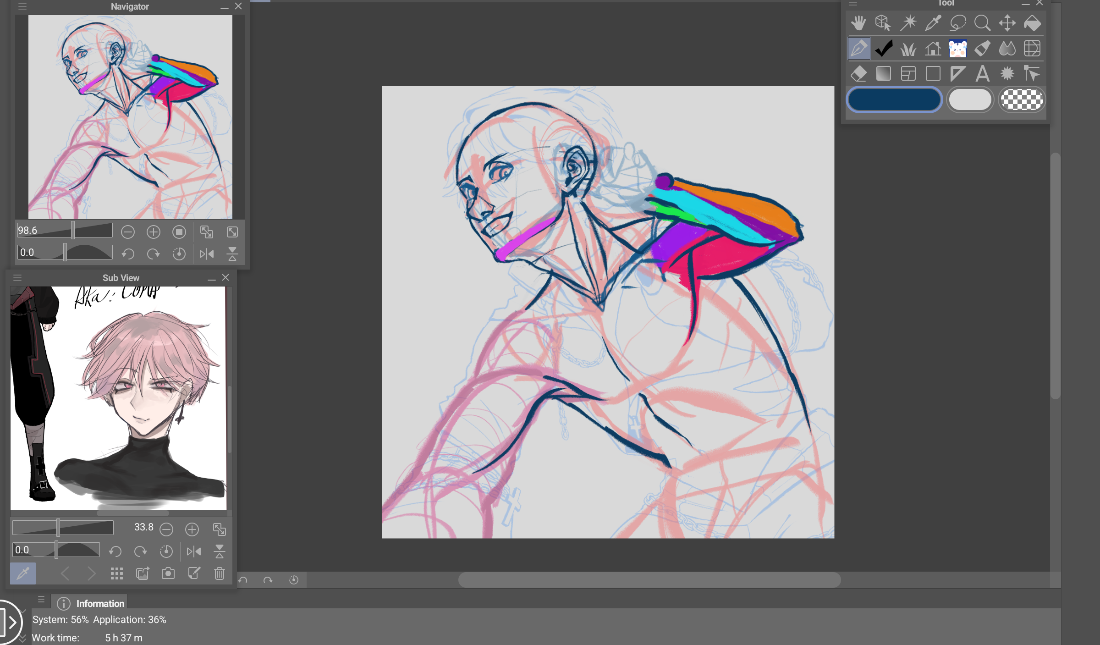The image size is (1100, 645).
Task: Select the Frame border panel tool
Action: click(x=908, y=73)
